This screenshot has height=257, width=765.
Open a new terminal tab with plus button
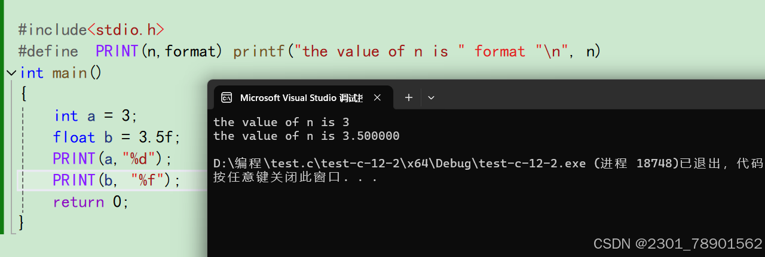click(x=409, y=97)
